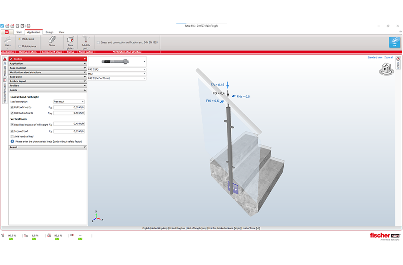Open the View tab
Image resolution: width=403 pixels, height=265 pixels.
[62, 32]
